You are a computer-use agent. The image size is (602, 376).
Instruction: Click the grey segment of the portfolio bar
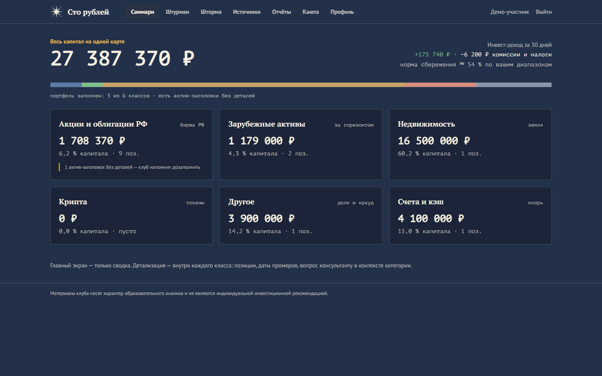[514, 85]
